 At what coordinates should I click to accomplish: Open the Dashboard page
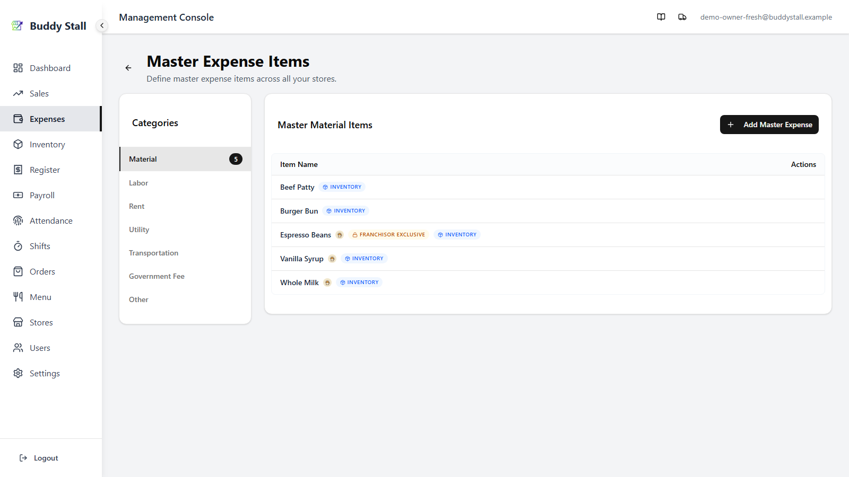click(50, 68)
